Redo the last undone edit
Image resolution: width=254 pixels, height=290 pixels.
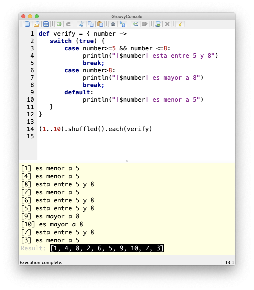(x=68, y=24)
